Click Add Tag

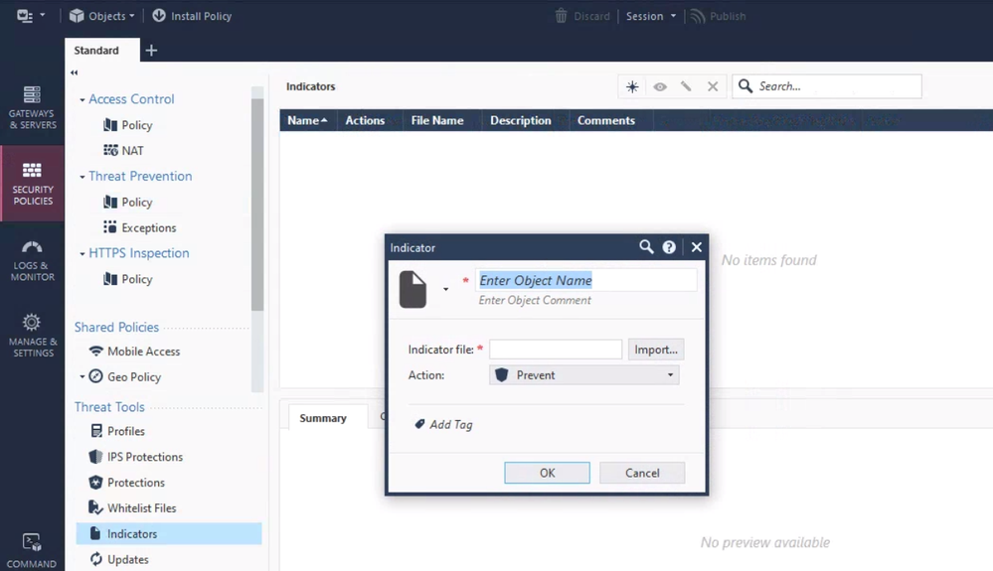pos(444,425)
